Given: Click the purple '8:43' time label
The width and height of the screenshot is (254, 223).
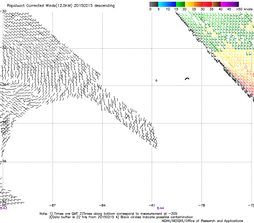Looking at the screenshot, I should click(x=3, y=208).
